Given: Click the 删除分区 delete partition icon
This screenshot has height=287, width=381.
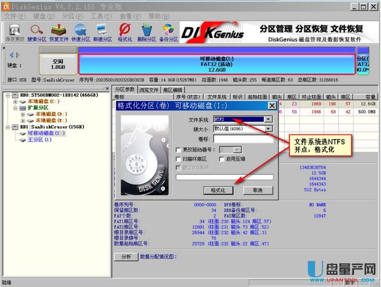Looking at the screenshot, I should [147, 32].
